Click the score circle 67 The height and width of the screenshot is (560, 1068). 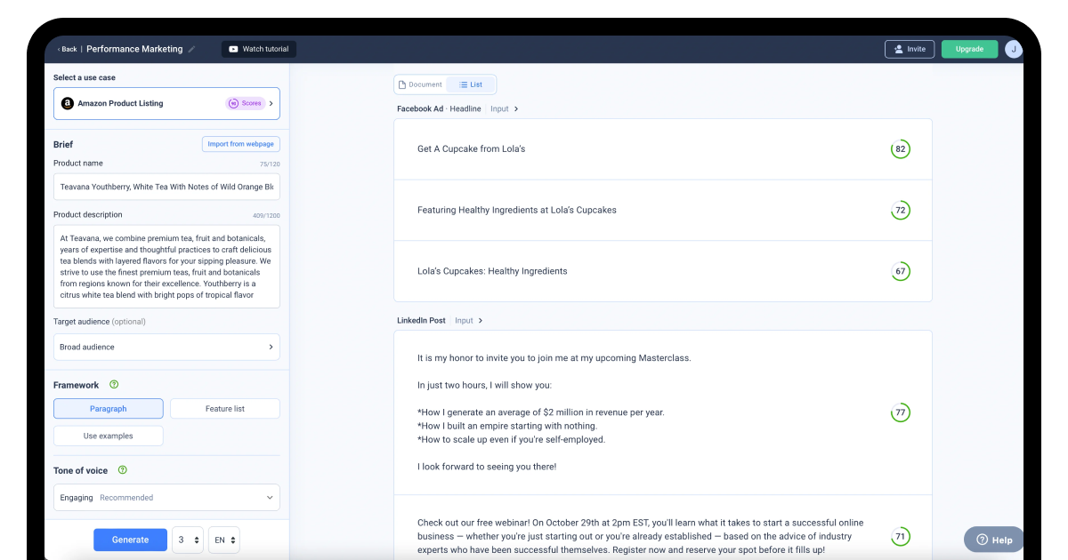click(901, 271)
